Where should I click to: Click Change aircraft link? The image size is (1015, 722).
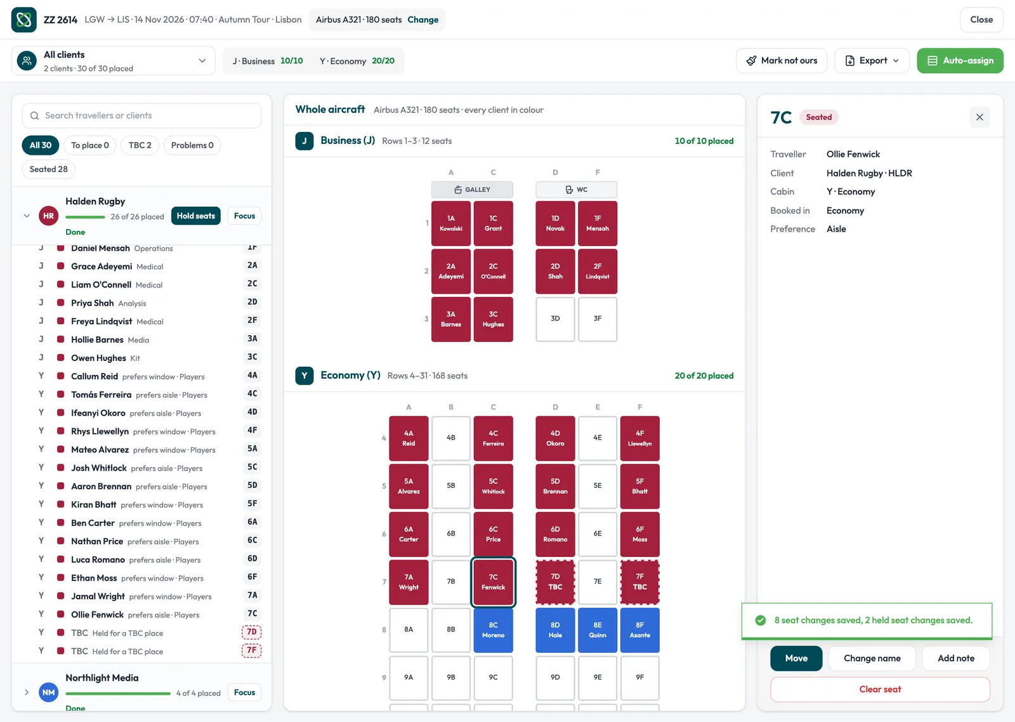423,20
